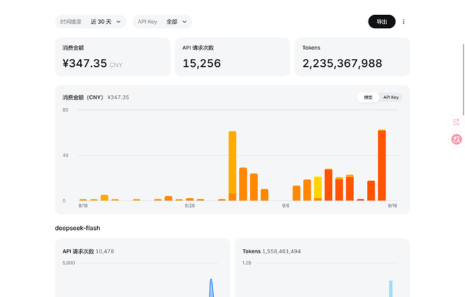465x297 pixels.
Task: Click the 消费金额 ¥347.35 summary card
Action: click(x=113, y=56)
